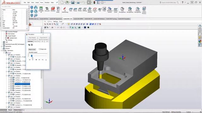
Task: Start Pocket Recognition
Action: (130, 10)
